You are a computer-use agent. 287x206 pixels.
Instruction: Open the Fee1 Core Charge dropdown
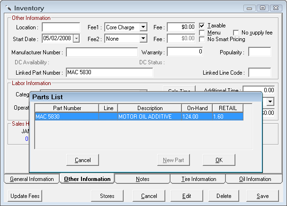143,27
